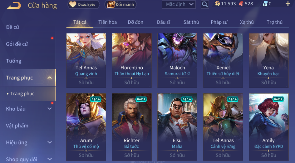Select the Pháp sư tab
Screen dimensions: 295x163
tap(219, 22)
